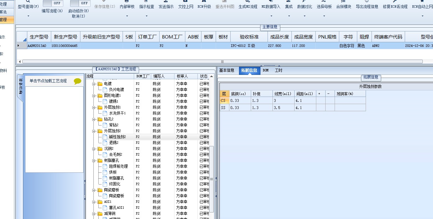Click the document icon beside 背钻2
This screenshot has height=219, width=433.
point(105,125)
